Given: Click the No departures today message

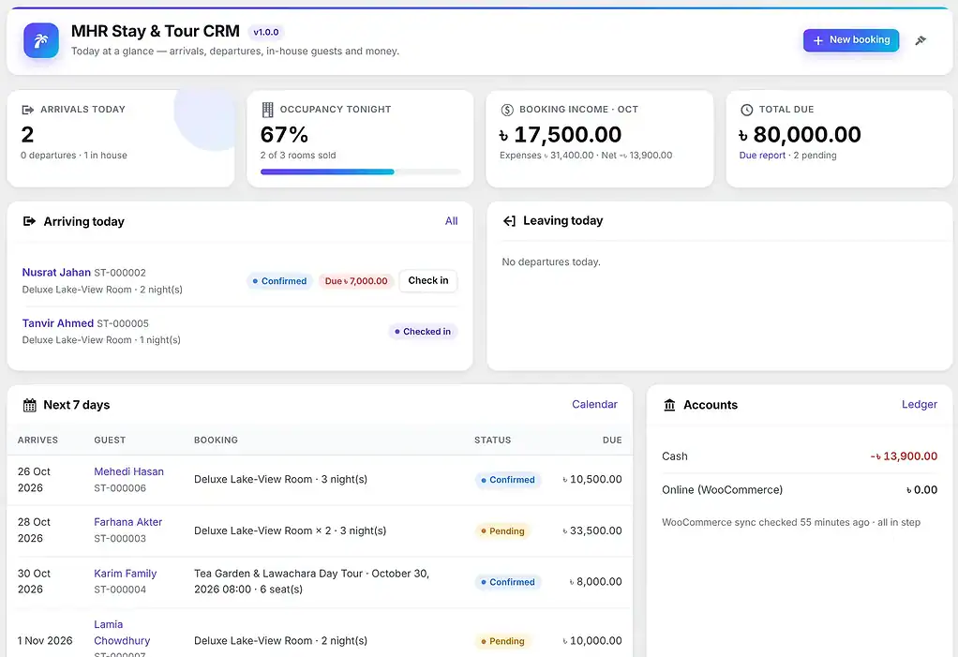Looking at the screenshot, I should pyautogui.click(x=551, y=261).
